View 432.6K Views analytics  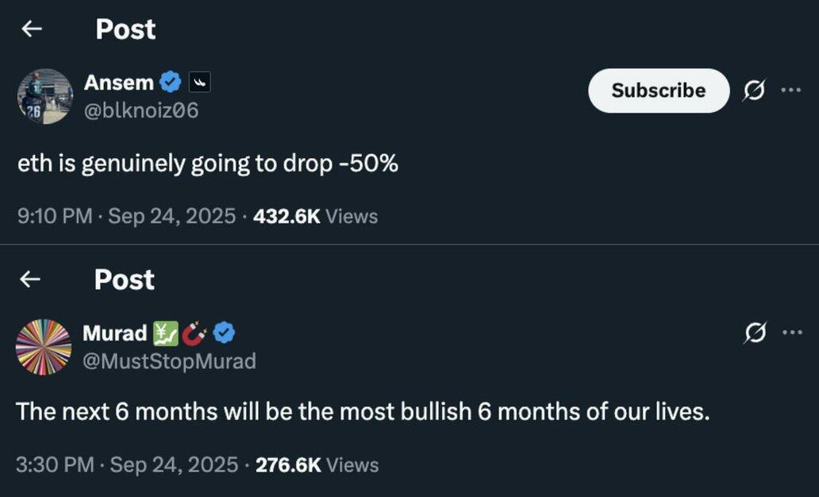pyautogui.click(x=316, y=216)
